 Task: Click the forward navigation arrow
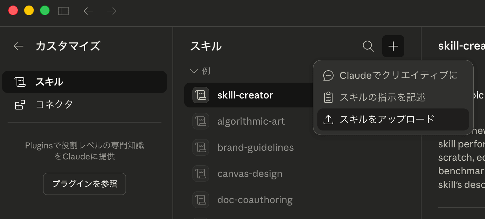click(x=112, y=11)
